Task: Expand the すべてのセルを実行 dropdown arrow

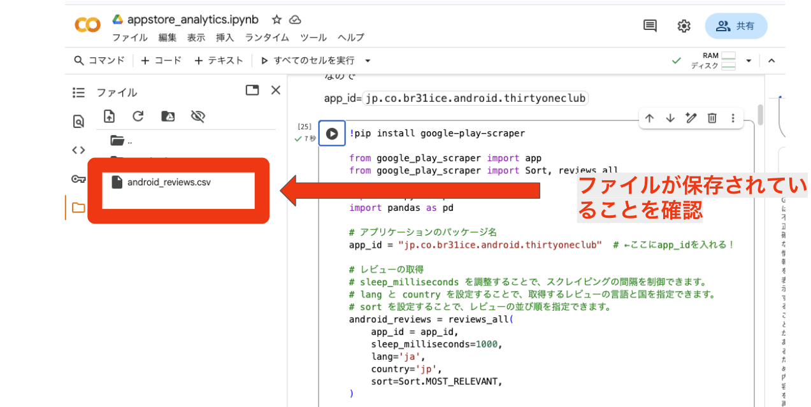Action: click(367, 61)
